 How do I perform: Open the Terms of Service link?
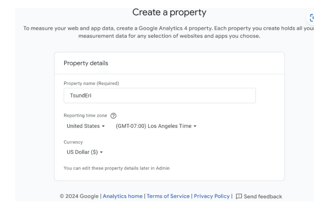pyautogui.click(x=168, y=196)
